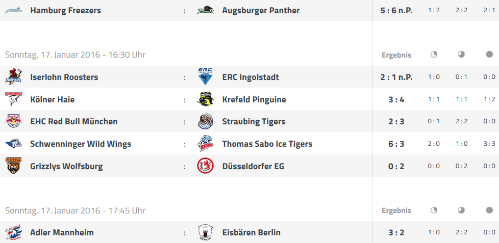Click the Grizzlys Wolfsburg bear logo
Screen dimensions: 499x243
point(13,166)
